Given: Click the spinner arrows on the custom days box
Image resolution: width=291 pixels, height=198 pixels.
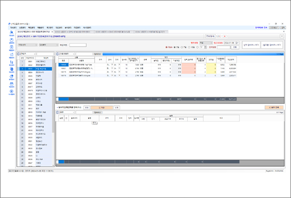Looking at the screenshot, I should pos(205,48).
